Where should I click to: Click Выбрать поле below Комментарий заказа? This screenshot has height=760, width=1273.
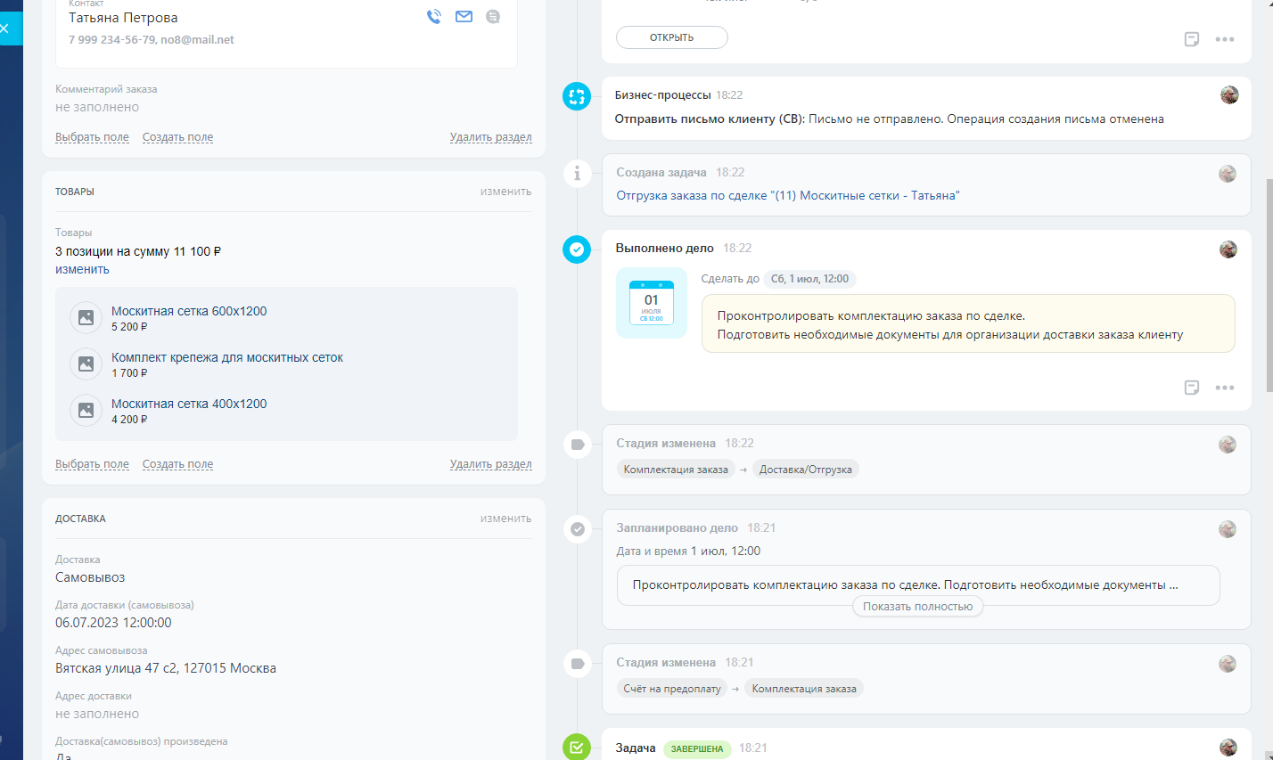(92, 137)
